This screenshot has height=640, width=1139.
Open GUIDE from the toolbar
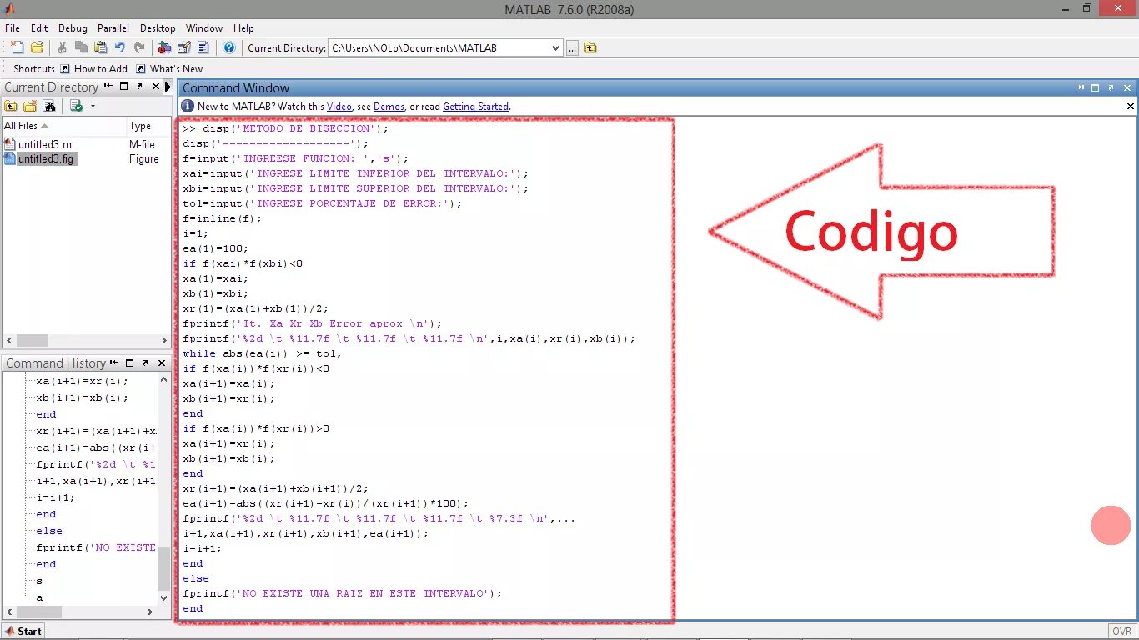click(x=183, y=47)
